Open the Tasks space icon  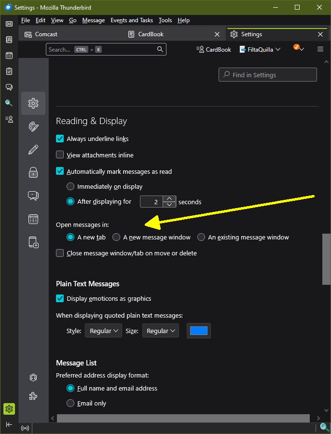9,71
